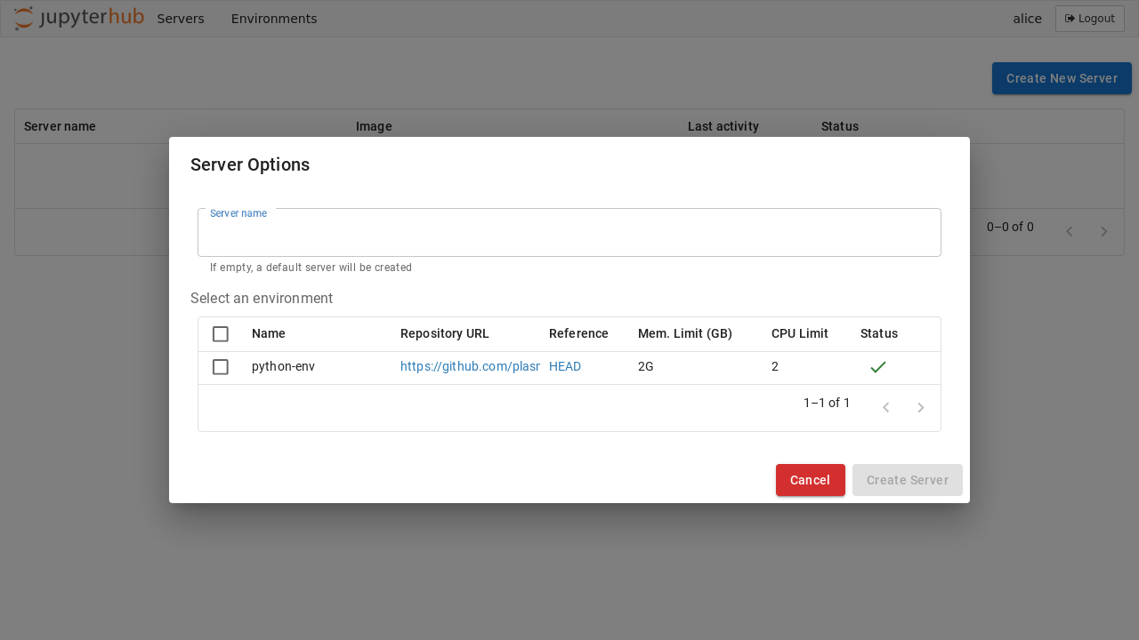Open the Servers nav item

coord(181,19)
